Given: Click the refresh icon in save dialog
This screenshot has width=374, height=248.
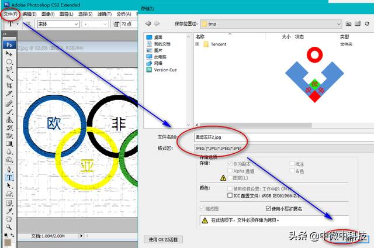Looking at the screenshot, I should [367, 23].
